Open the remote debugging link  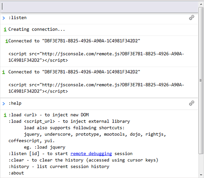[x=91, y=153]
